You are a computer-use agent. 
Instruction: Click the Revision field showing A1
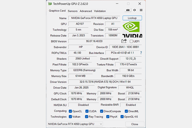113,24
